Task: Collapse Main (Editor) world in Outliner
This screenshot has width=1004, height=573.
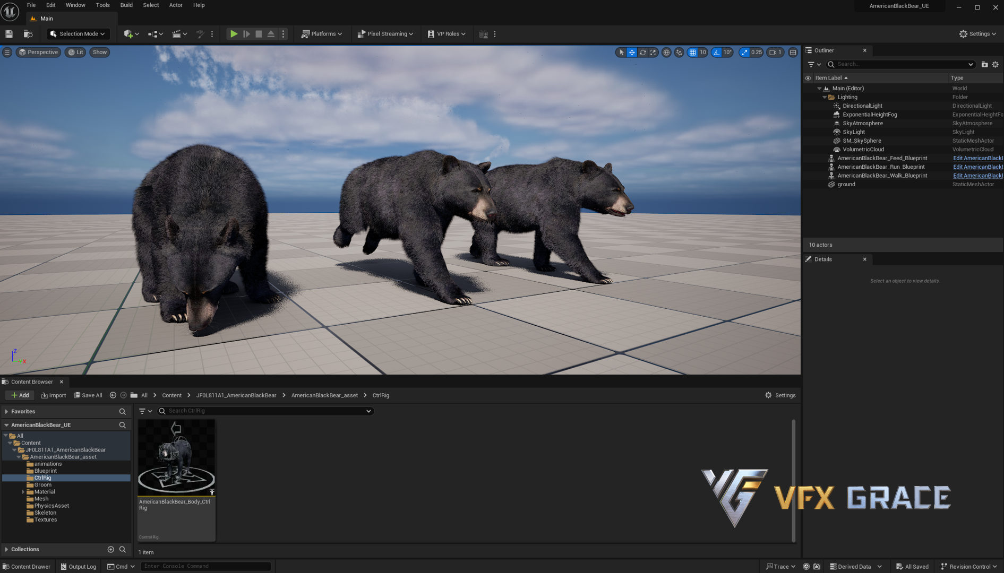Action: [x=819, y=89]
